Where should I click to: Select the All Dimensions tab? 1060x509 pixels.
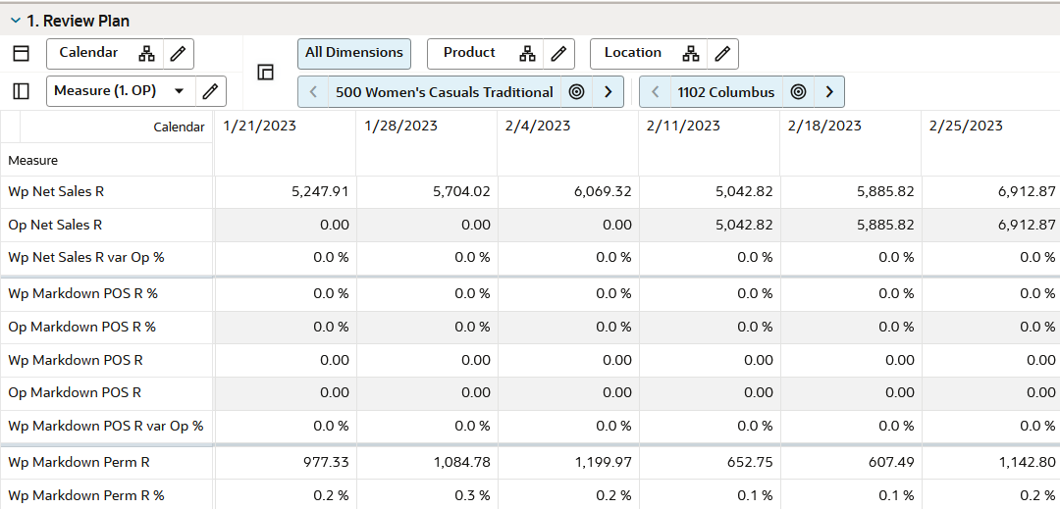point(354,53)
